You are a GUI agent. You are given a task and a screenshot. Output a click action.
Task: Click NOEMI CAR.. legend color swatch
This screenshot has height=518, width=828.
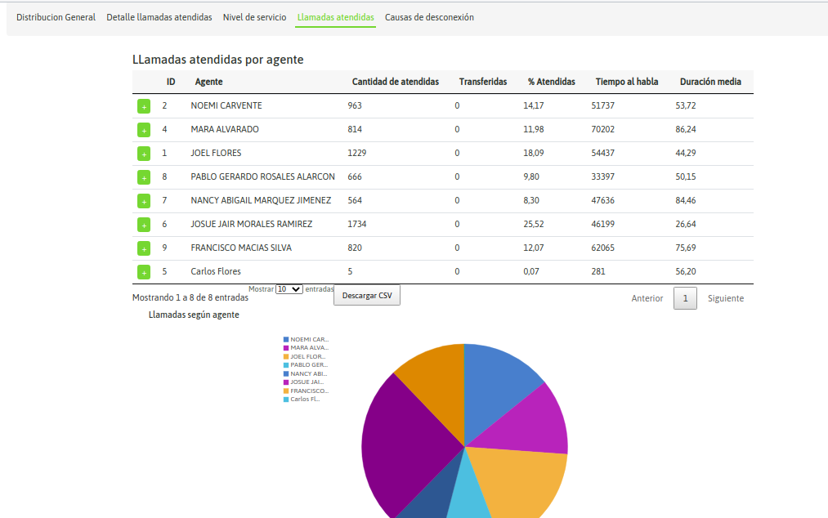(x=286, y=340)
